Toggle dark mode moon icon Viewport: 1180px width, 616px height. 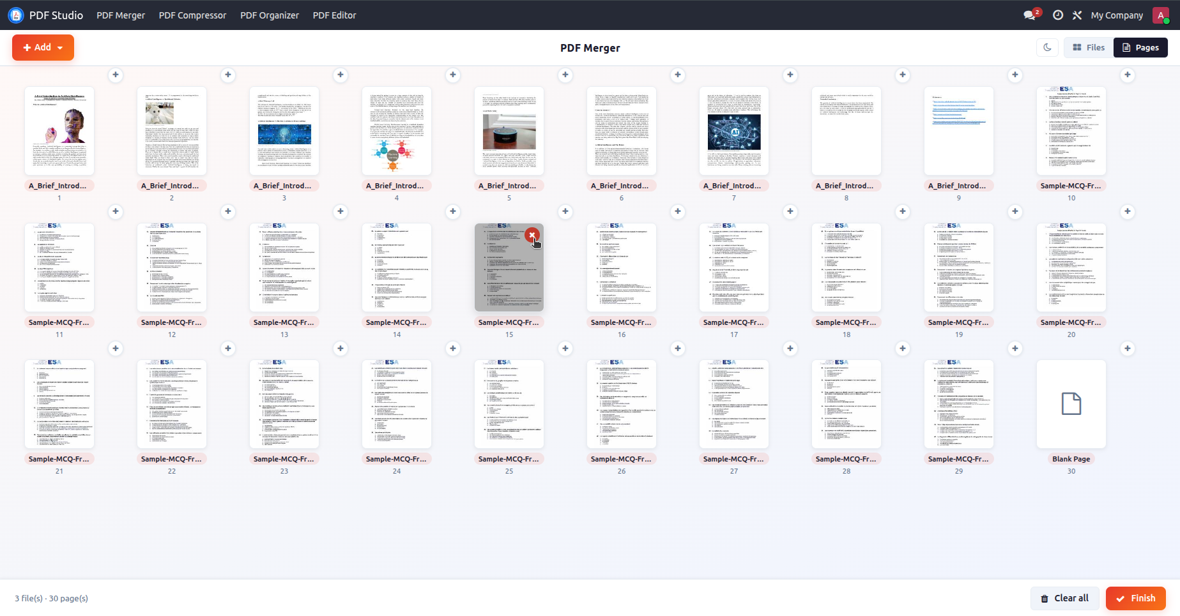pos(1047,47)
